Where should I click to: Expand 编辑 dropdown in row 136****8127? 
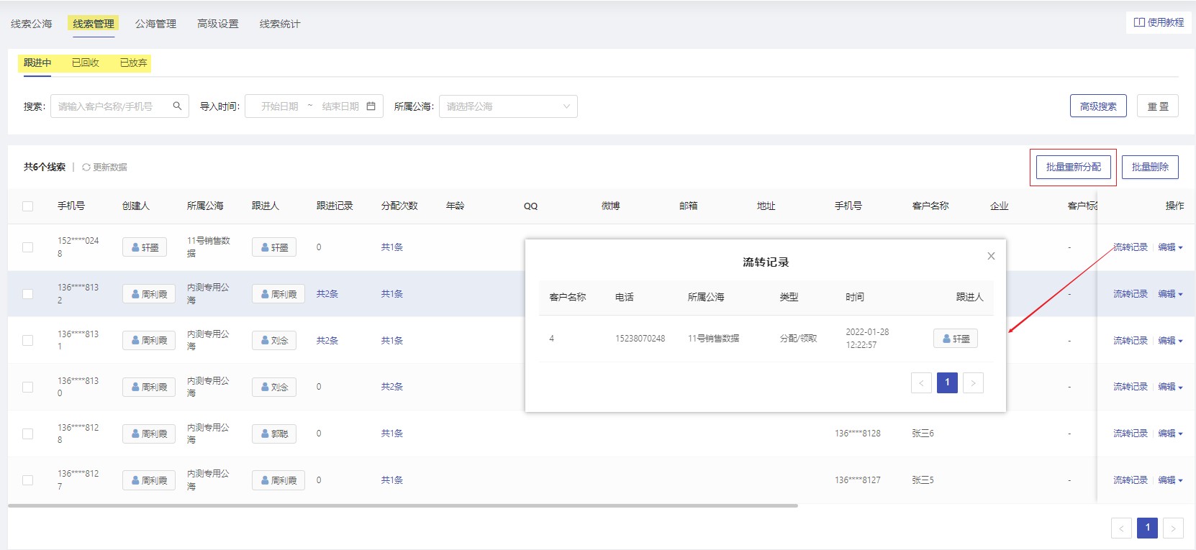coord(1170,480)
